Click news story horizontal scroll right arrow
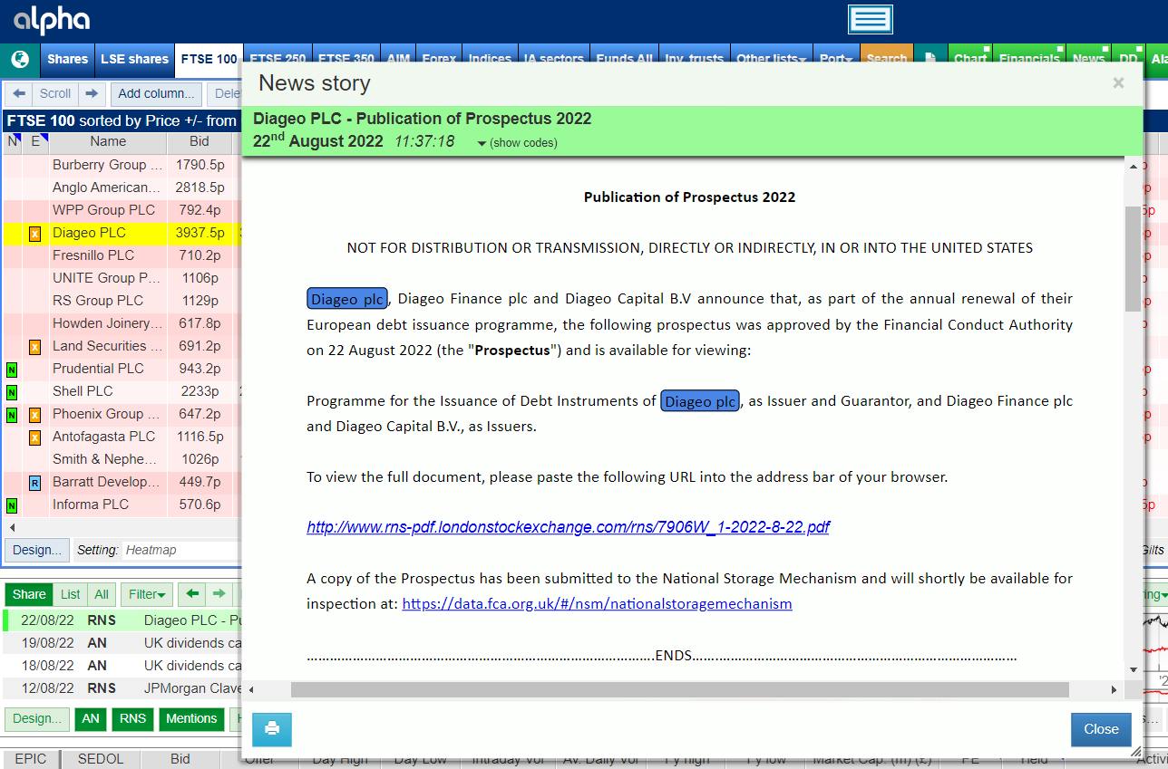The width and height of the screenshot is (1168, 769). 1114,690
